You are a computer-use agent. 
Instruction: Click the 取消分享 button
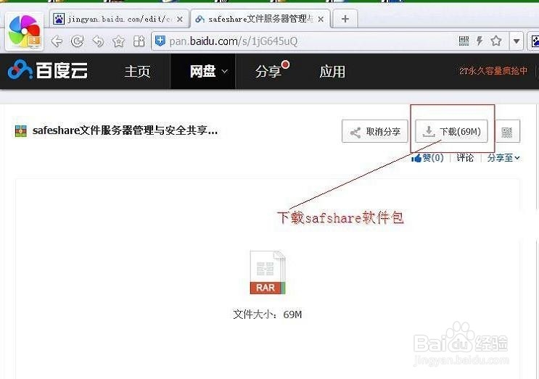point(374,131)
